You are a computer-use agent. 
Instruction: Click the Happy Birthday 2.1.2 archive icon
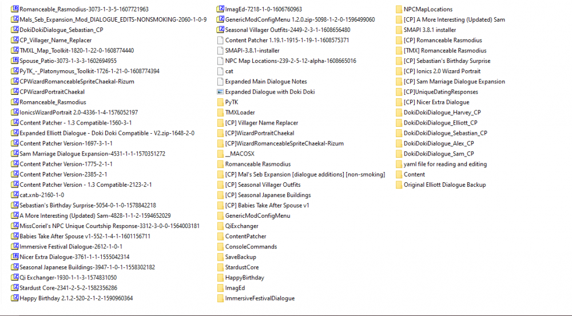pos(15,298)
